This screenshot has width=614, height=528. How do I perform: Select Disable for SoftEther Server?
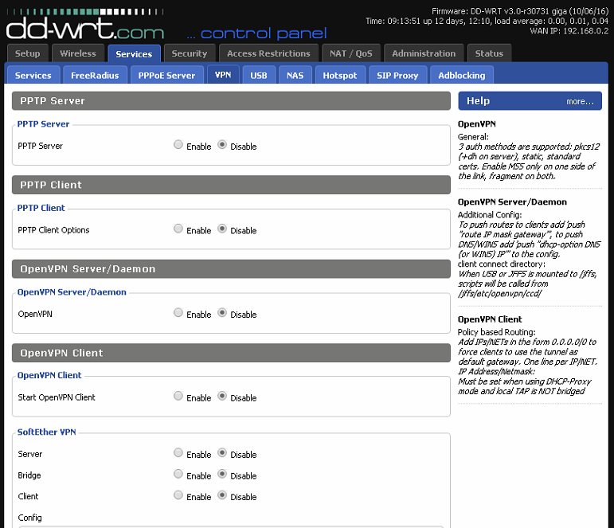coord(222,453)
